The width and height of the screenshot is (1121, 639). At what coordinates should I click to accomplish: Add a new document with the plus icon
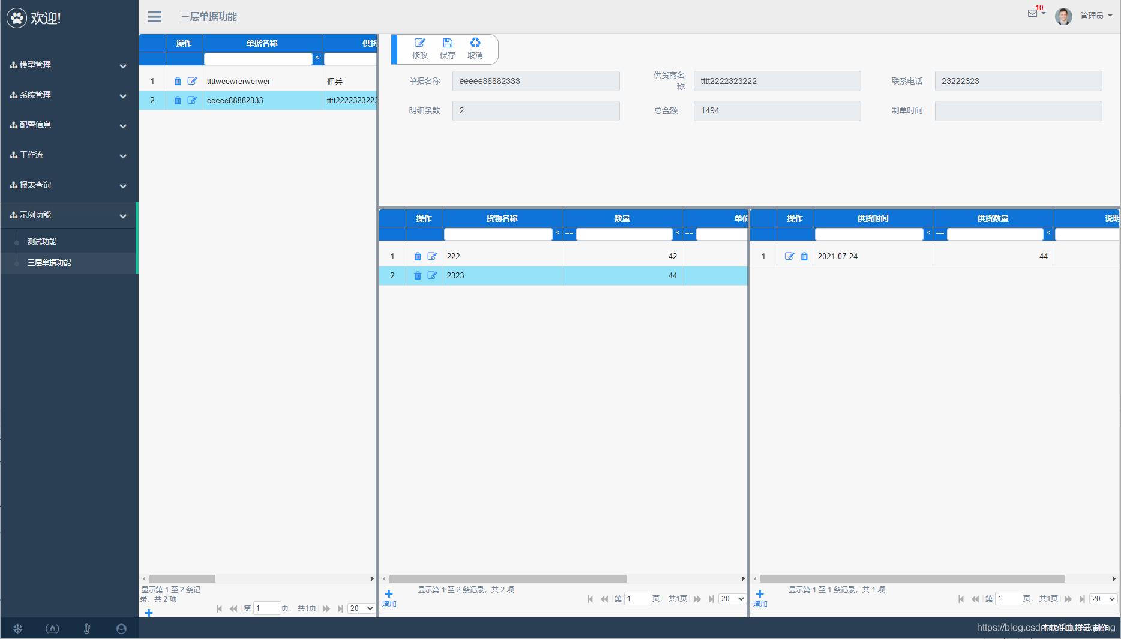(x=149, y=613)
